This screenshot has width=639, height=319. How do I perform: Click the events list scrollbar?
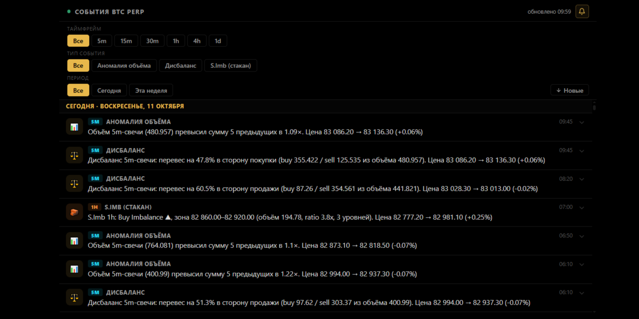coord(594,107)
